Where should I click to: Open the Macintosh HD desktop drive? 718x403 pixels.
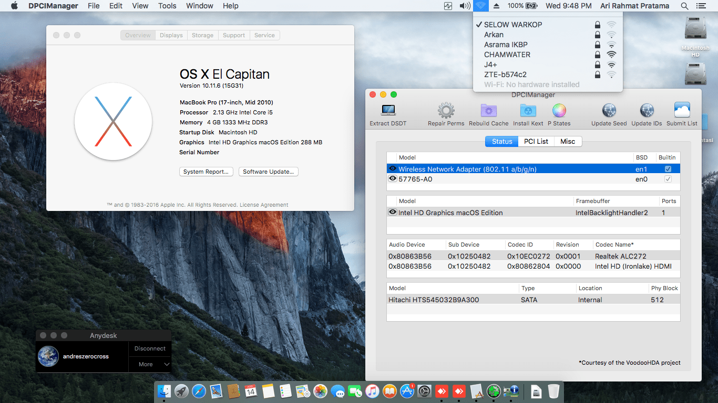point(695,37)
